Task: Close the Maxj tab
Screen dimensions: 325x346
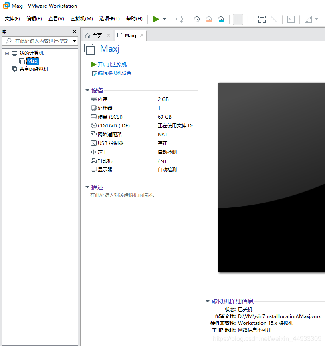Action: click(x=142, y=35)
